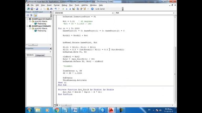Screen dimensions: 202x113
Task: Switch to AutoCAD from the taskbar
Action: coord(111,110)
